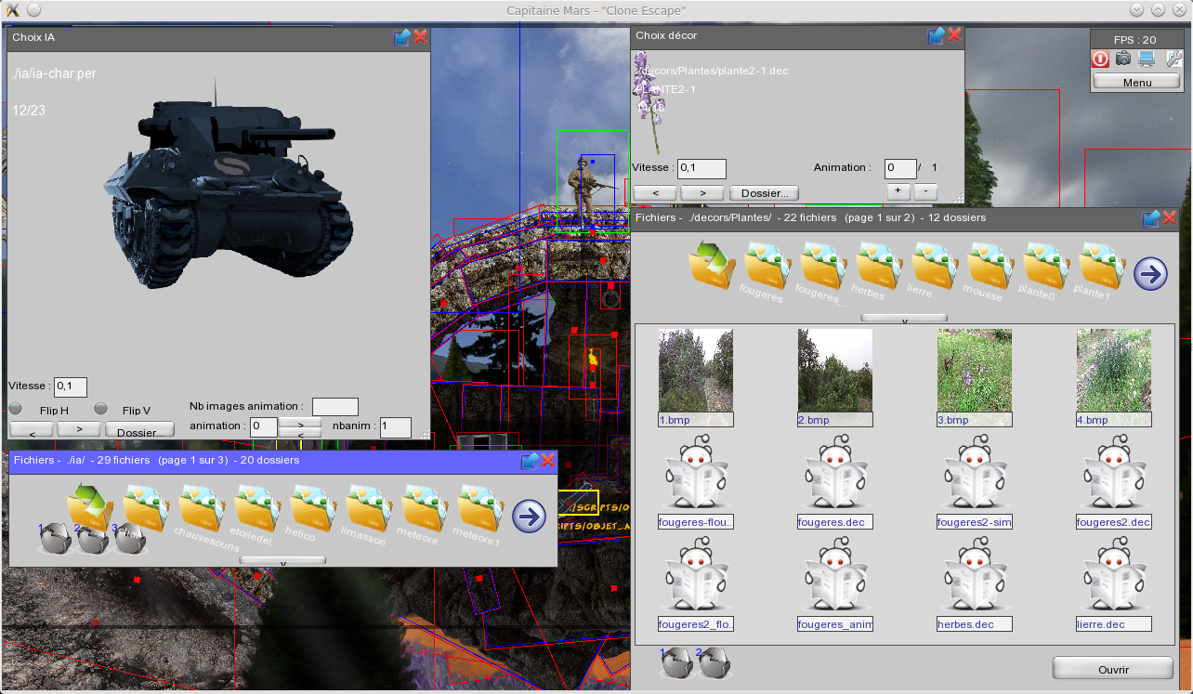The image size is (1193, 694).
Task: Increment Animation with the plus stepper
Action: [x=897, y=190]
